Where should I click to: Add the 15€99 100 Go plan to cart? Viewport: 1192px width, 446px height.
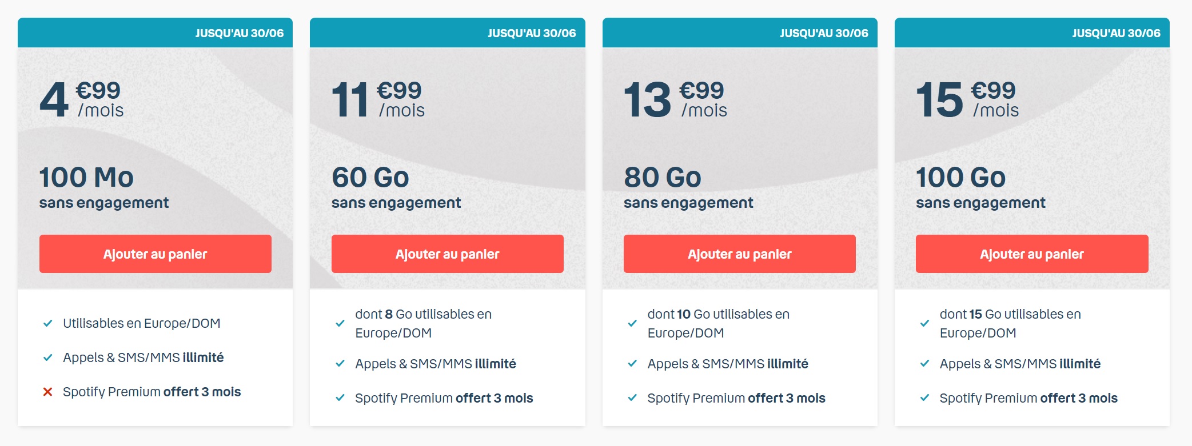pyautogui.click(x=1032, y=254)
